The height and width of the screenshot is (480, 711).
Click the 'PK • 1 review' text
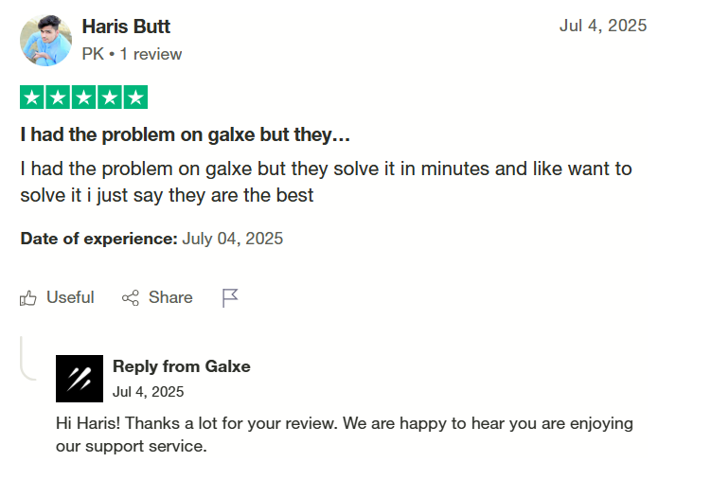tap(132, 54)
